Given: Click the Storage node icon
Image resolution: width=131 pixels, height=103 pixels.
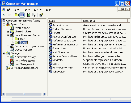Looking at the screenshot, I should (8, 53).
